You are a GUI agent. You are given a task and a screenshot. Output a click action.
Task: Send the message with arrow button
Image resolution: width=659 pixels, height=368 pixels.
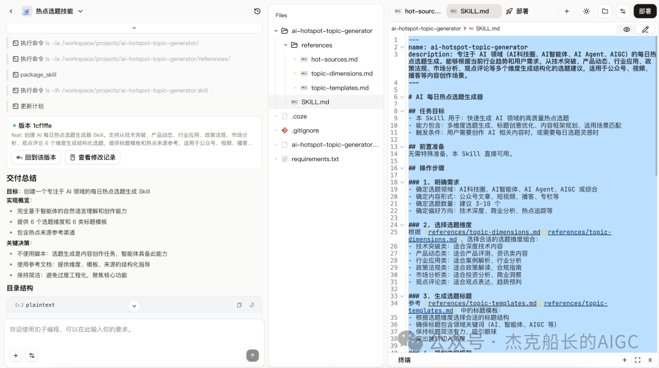(252, 355)
